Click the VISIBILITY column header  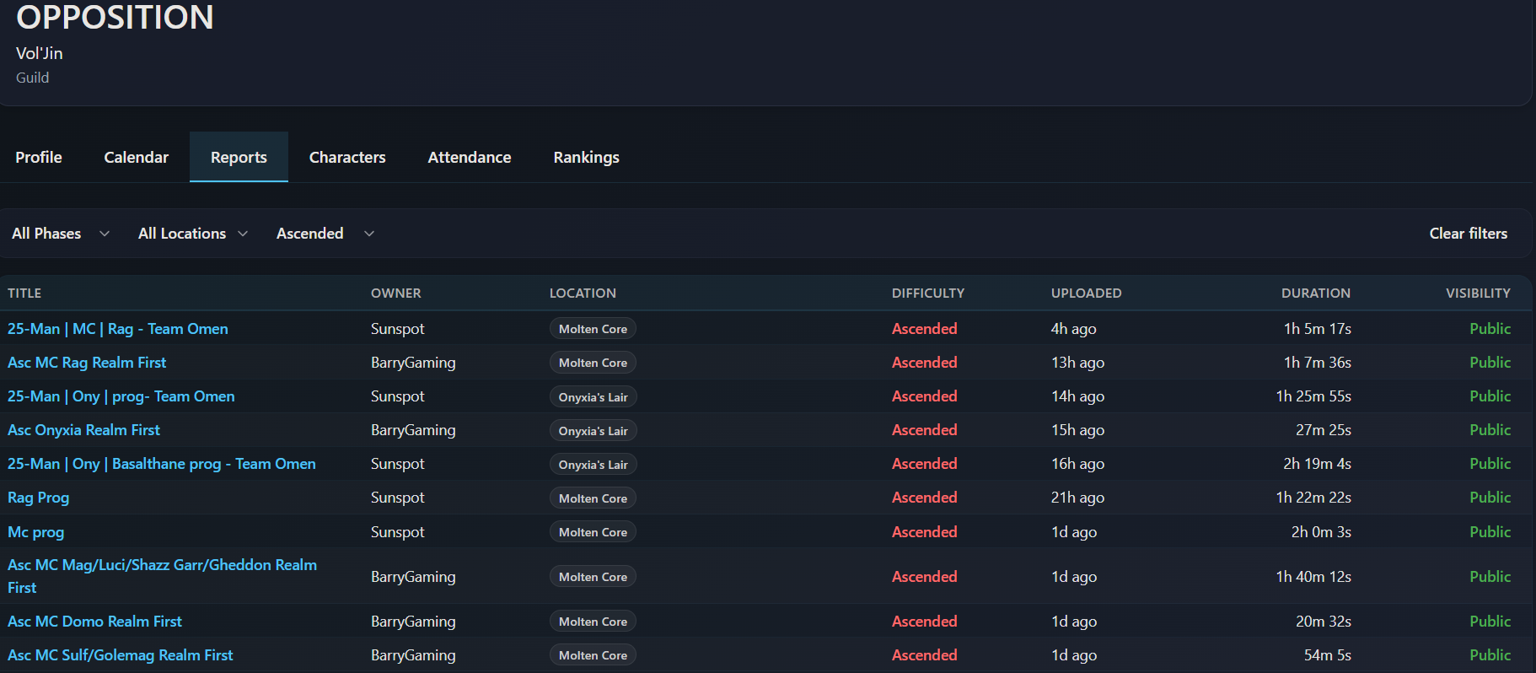pyautogui.click(x=1479, y=293)
